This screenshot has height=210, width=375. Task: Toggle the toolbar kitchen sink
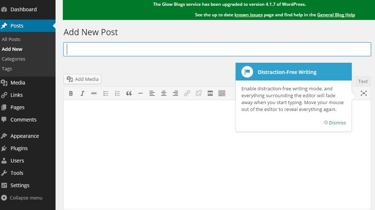click(x=222, y=94)
